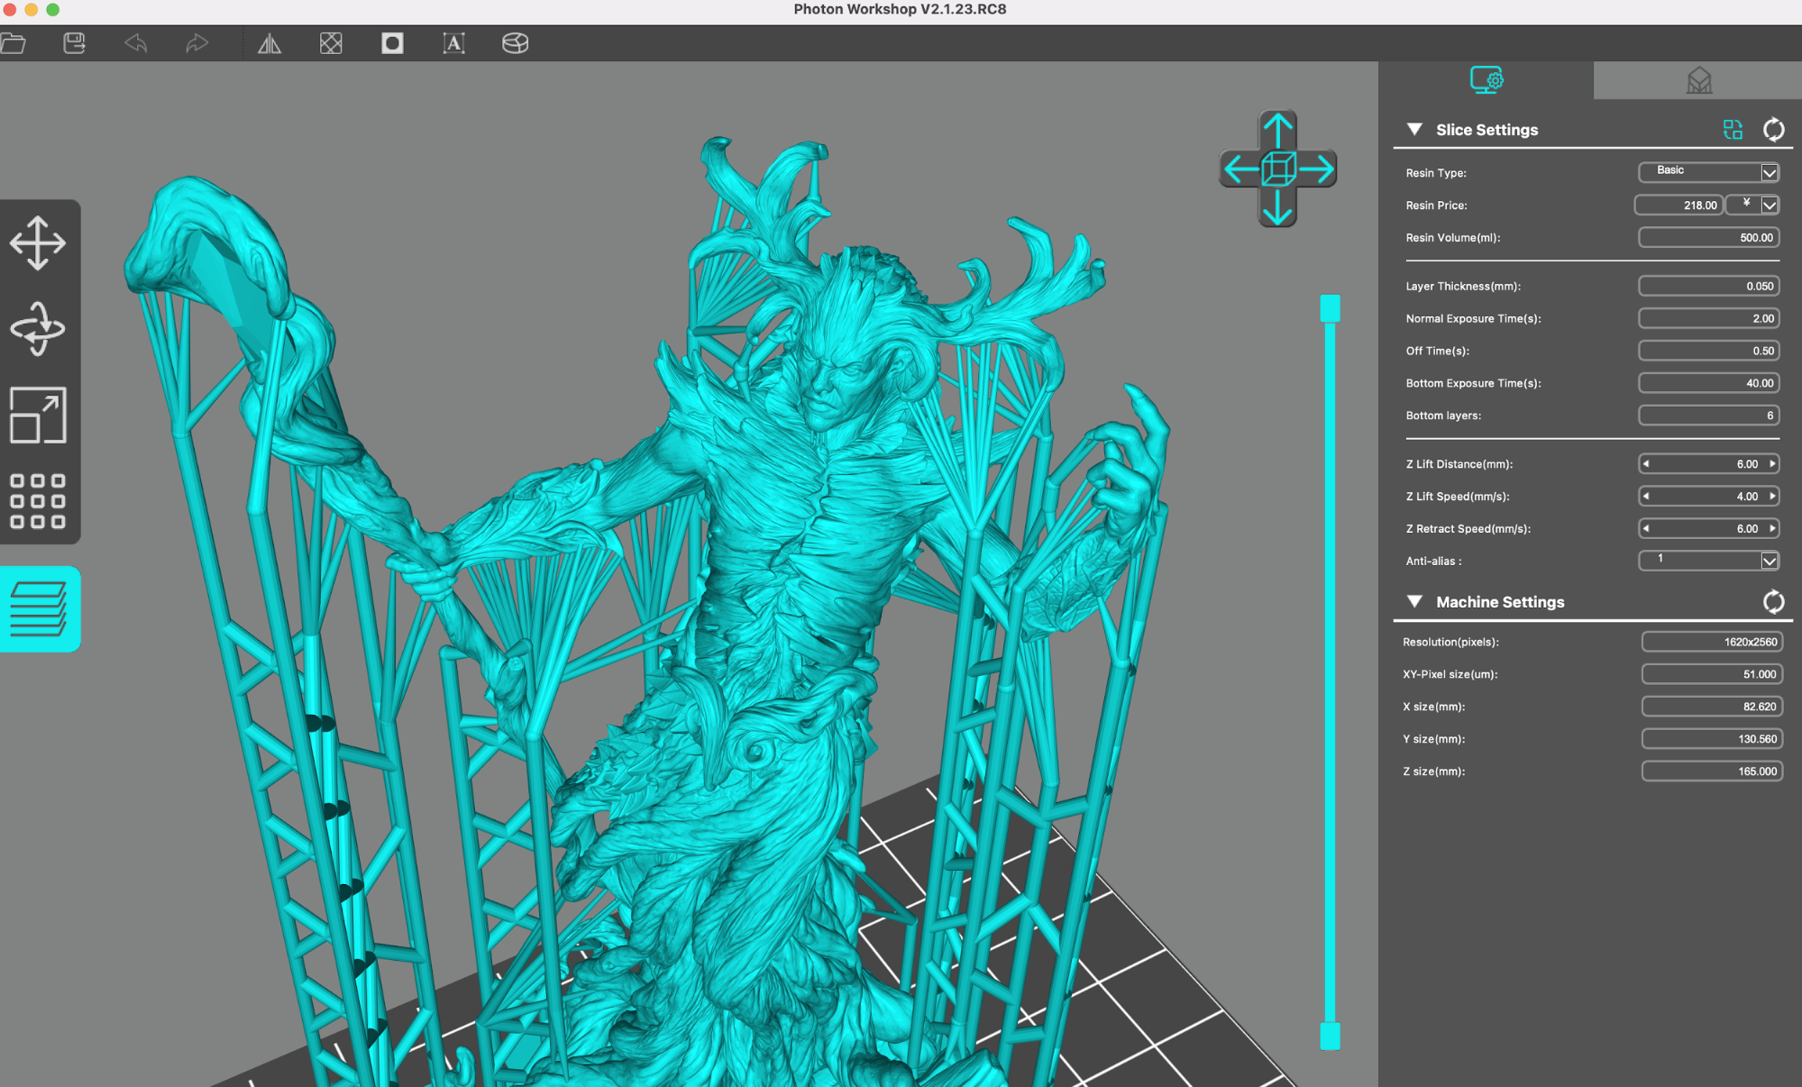Select the mirror tool in toolbar
1802x1087 pixels.
[x=269, y=43]
